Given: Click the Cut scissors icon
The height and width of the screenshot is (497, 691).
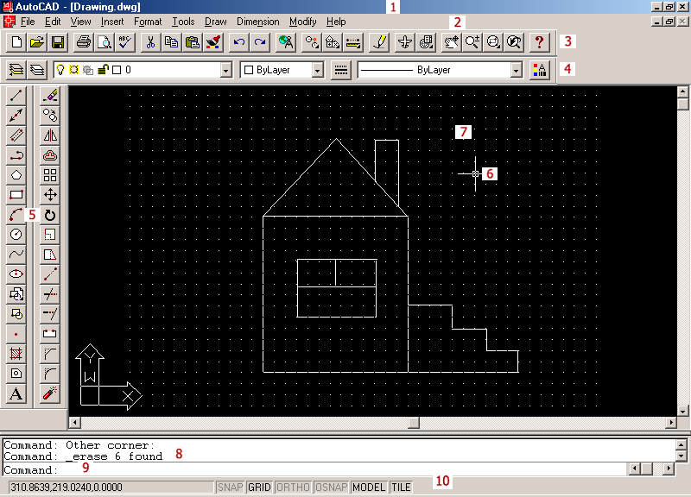Looking at the screenshot, I should (x=150, y=42).
